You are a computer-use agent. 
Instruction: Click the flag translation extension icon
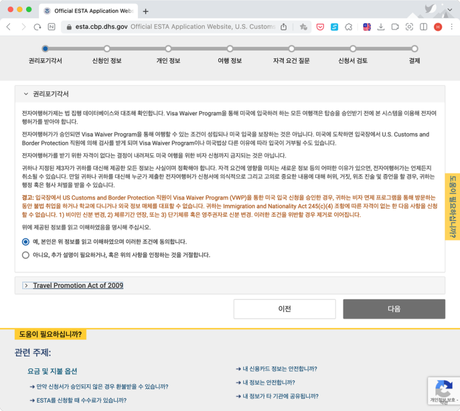367,27
